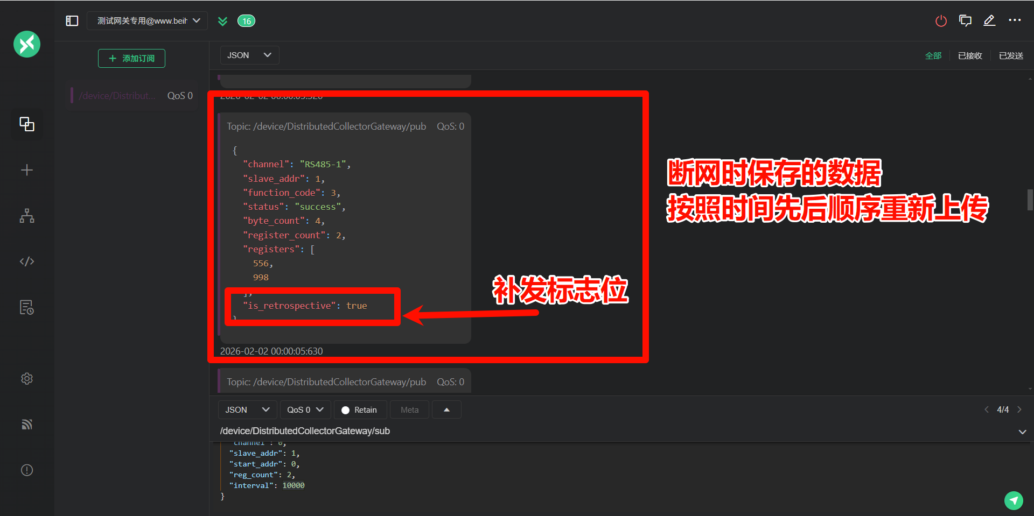Screen dimensions: 1034x516
Task: Click the send message paper plane button
Action: tap(1014, 500)
